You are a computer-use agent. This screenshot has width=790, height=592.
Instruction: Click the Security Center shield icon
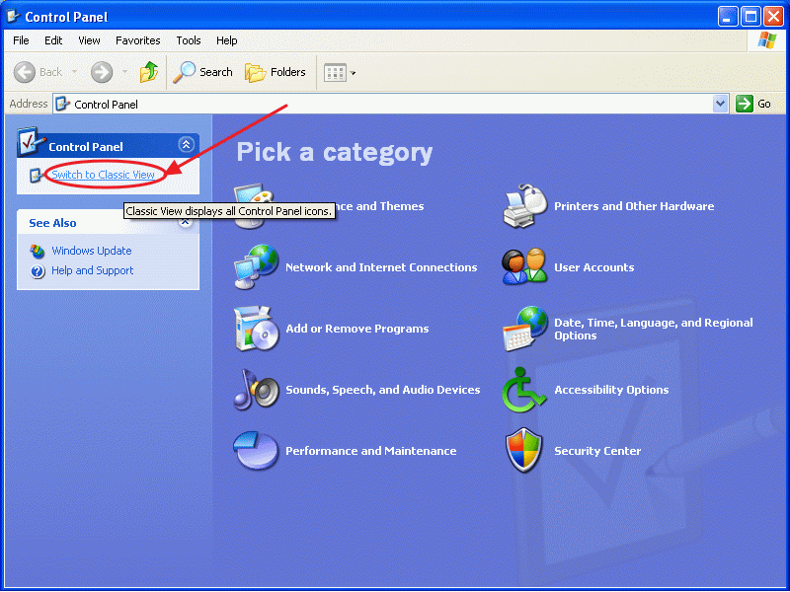click(524, 450)
